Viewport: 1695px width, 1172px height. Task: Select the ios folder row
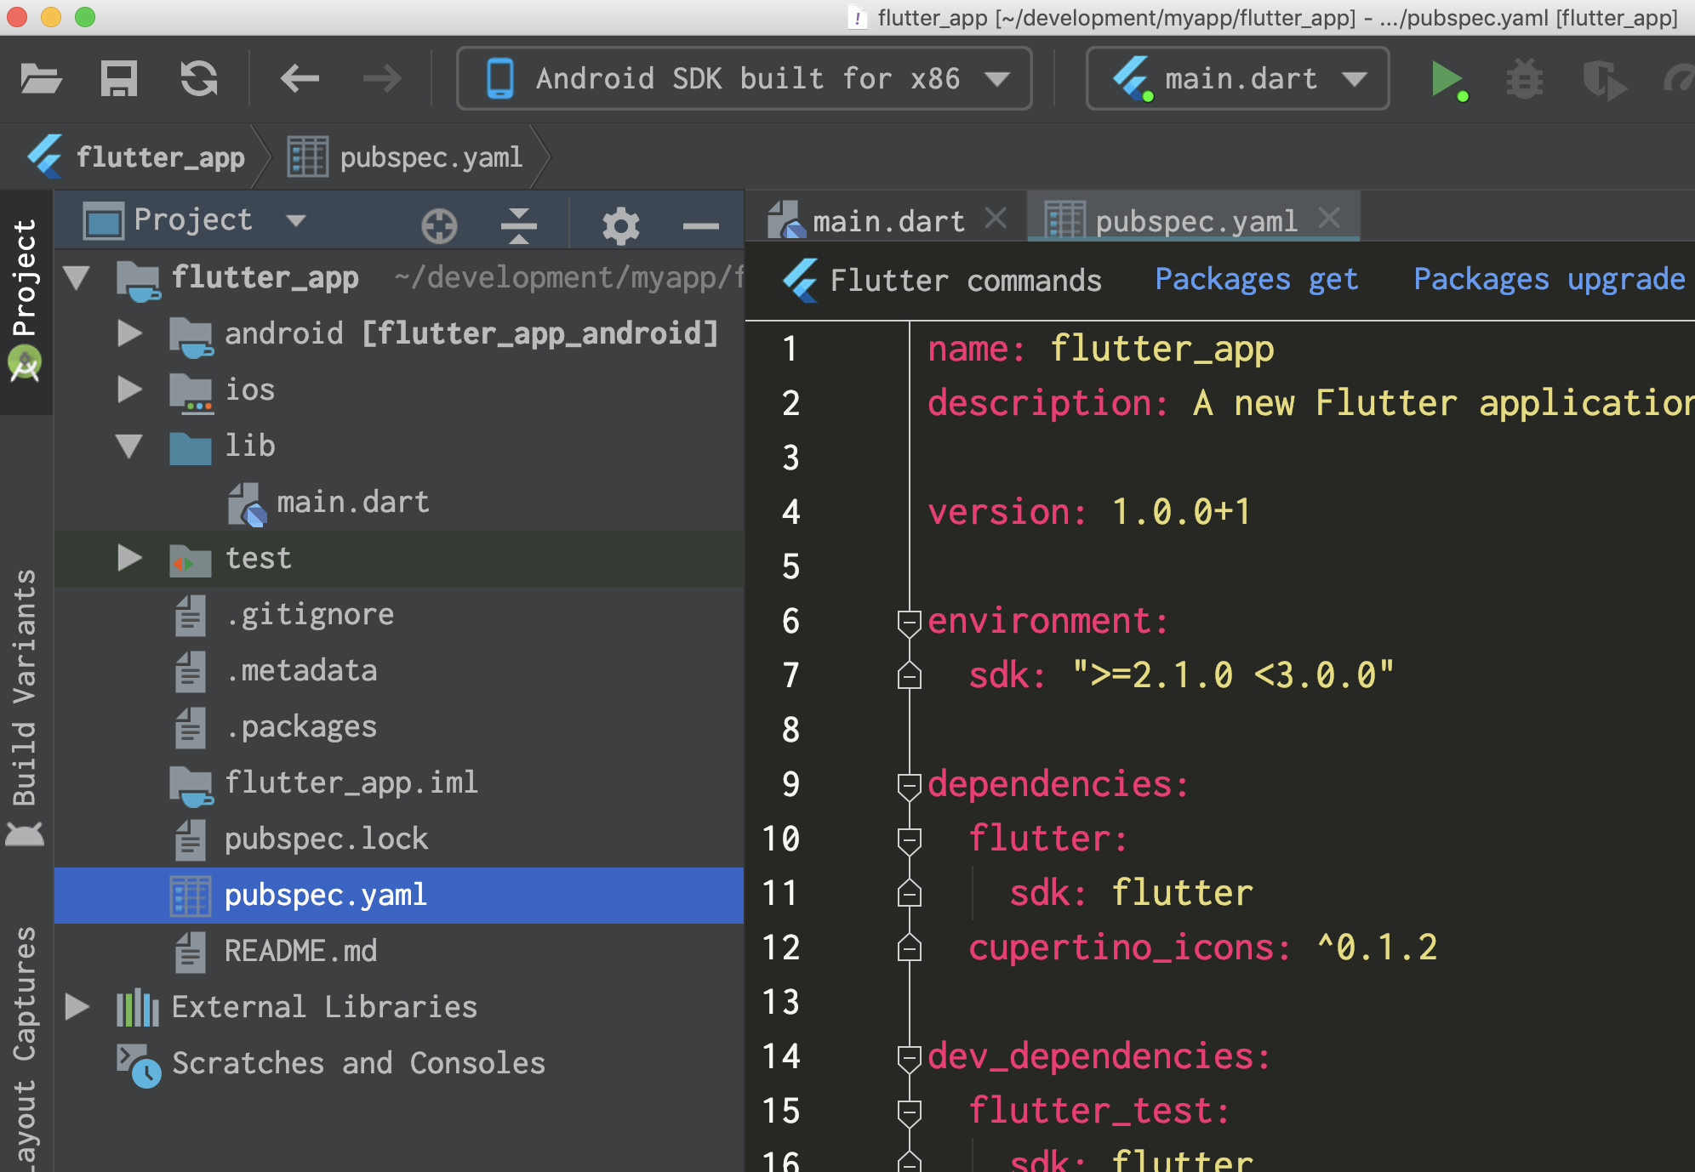[398, 390]
